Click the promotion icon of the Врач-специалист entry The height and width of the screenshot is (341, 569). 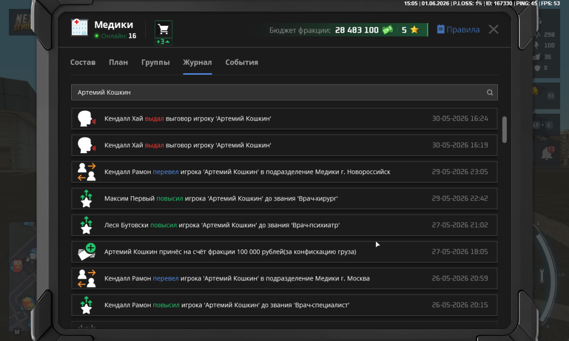pyautogui.click(x=86, y=305)
